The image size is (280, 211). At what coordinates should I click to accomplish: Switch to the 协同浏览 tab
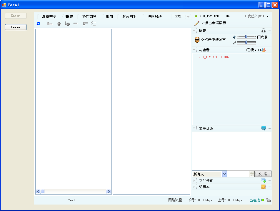tap(89, 16)
